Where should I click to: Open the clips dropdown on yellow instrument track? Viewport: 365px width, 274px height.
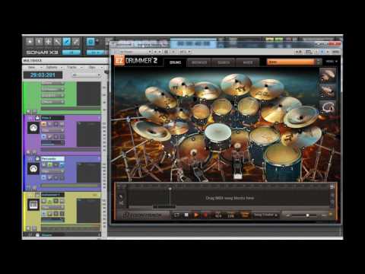click(52, 207)
